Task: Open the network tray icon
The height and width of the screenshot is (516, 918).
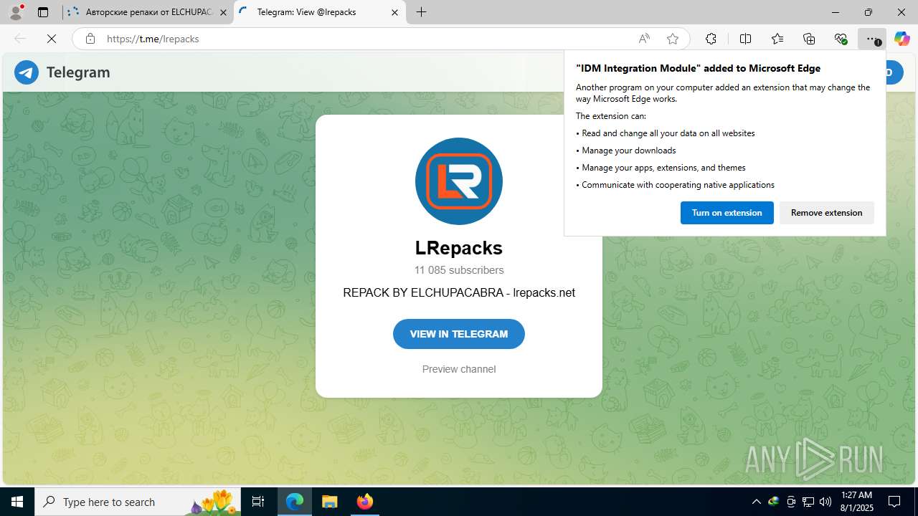Action: [x=808, y=502]
